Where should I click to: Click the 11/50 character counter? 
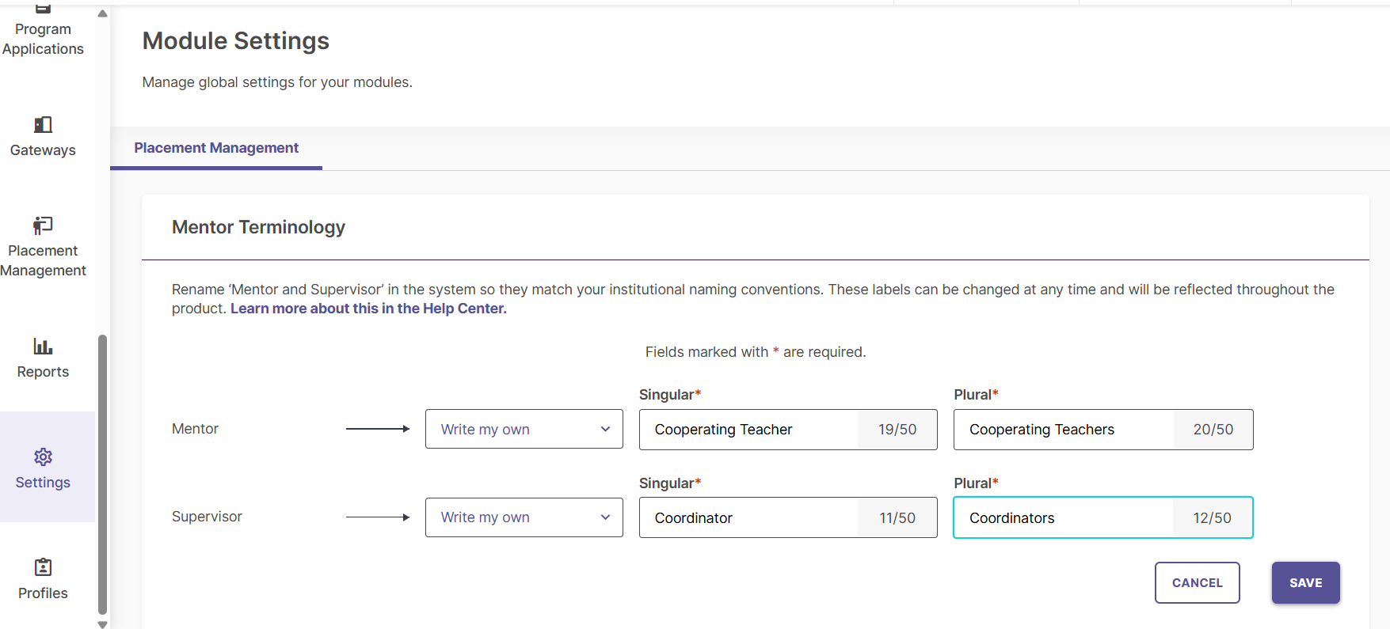(x=897, y=518)
